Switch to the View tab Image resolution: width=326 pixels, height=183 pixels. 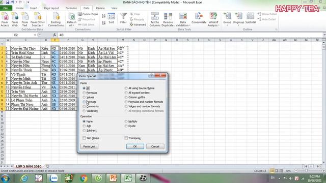pyautogui.click(x=114, y=8)
